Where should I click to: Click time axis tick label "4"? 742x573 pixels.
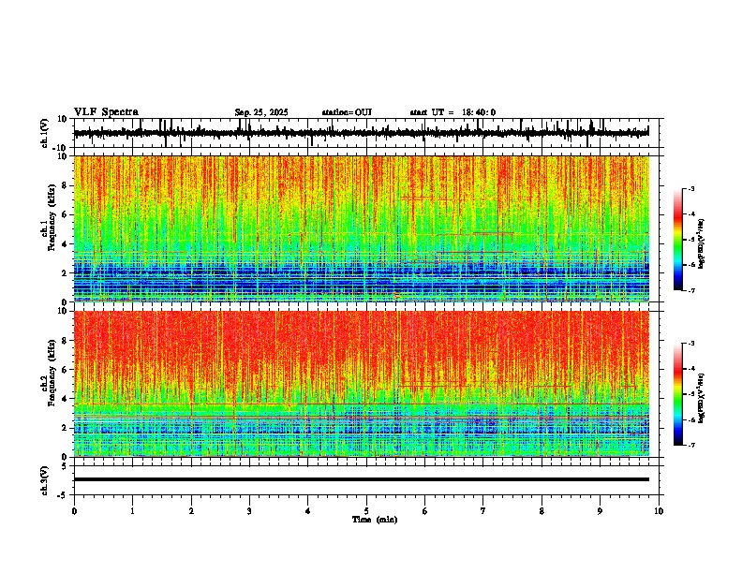point(308,511)
